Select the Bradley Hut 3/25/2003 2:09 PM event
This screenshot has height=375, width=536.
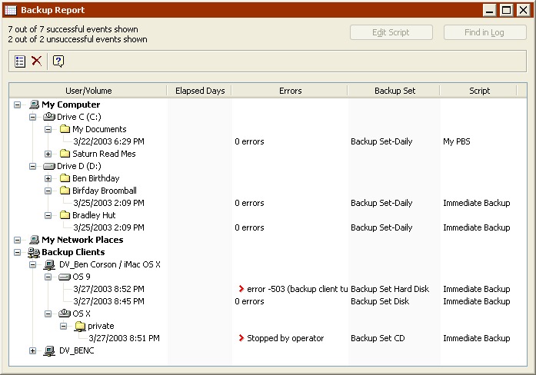tap(108, 227)
